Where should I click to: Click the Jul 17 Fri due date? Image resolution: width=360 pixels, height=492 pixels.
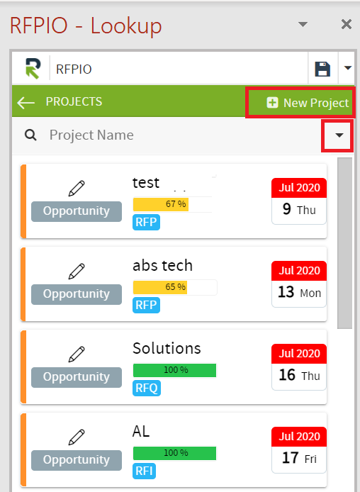coord(299,450)
